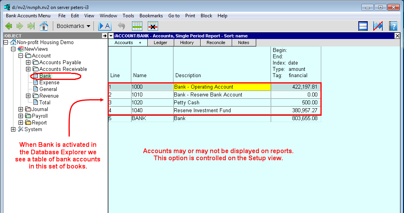Close the ACCOUNT/BANK panel
404x213 pixels.
tap(397, 36)
